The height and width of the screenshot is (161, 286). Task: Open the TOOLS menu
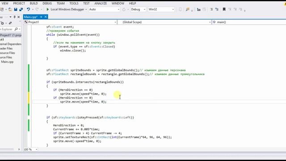tap(74, 3)
